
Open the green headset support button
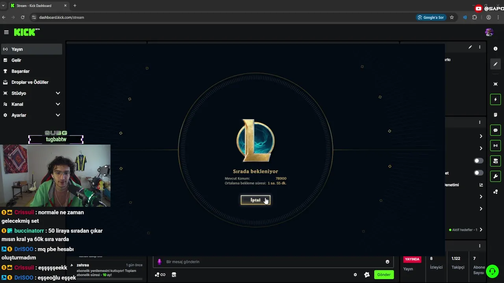click(x=492, y=271)
